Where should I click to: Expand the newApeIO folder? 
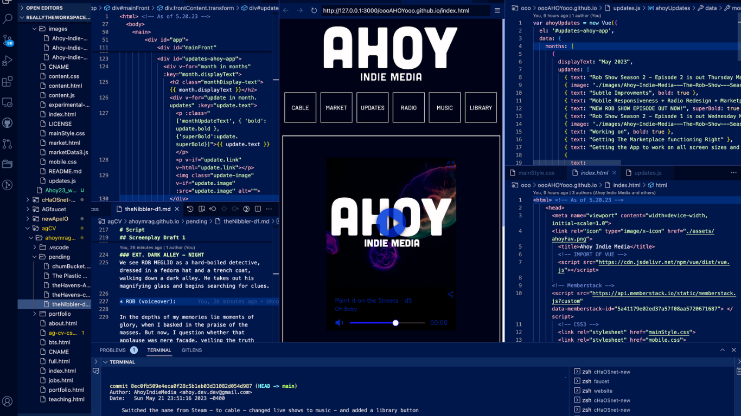pyautogui.click(x=55, y=219)
